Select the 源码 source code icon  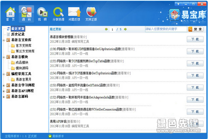pyautogui.click(x=26, y=14)
